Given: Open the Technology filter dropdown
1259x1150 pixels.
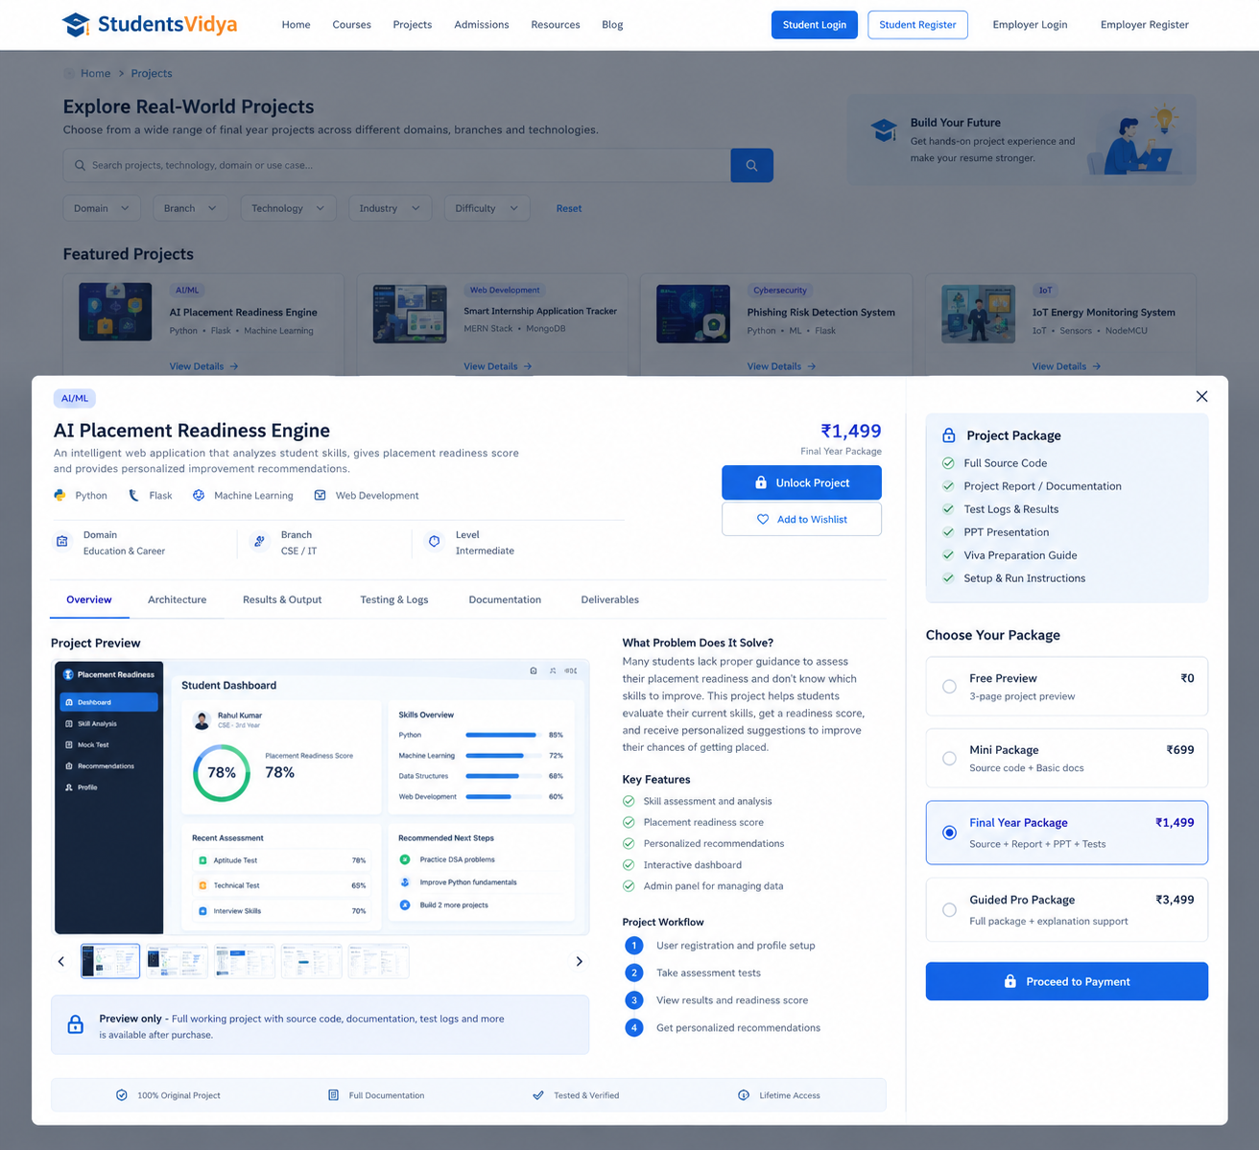Looking at the screenshot, I should [288, 208].
